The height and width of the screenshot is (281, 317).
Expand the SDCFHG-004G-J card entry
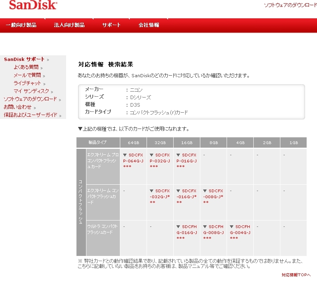coord(240,232)
